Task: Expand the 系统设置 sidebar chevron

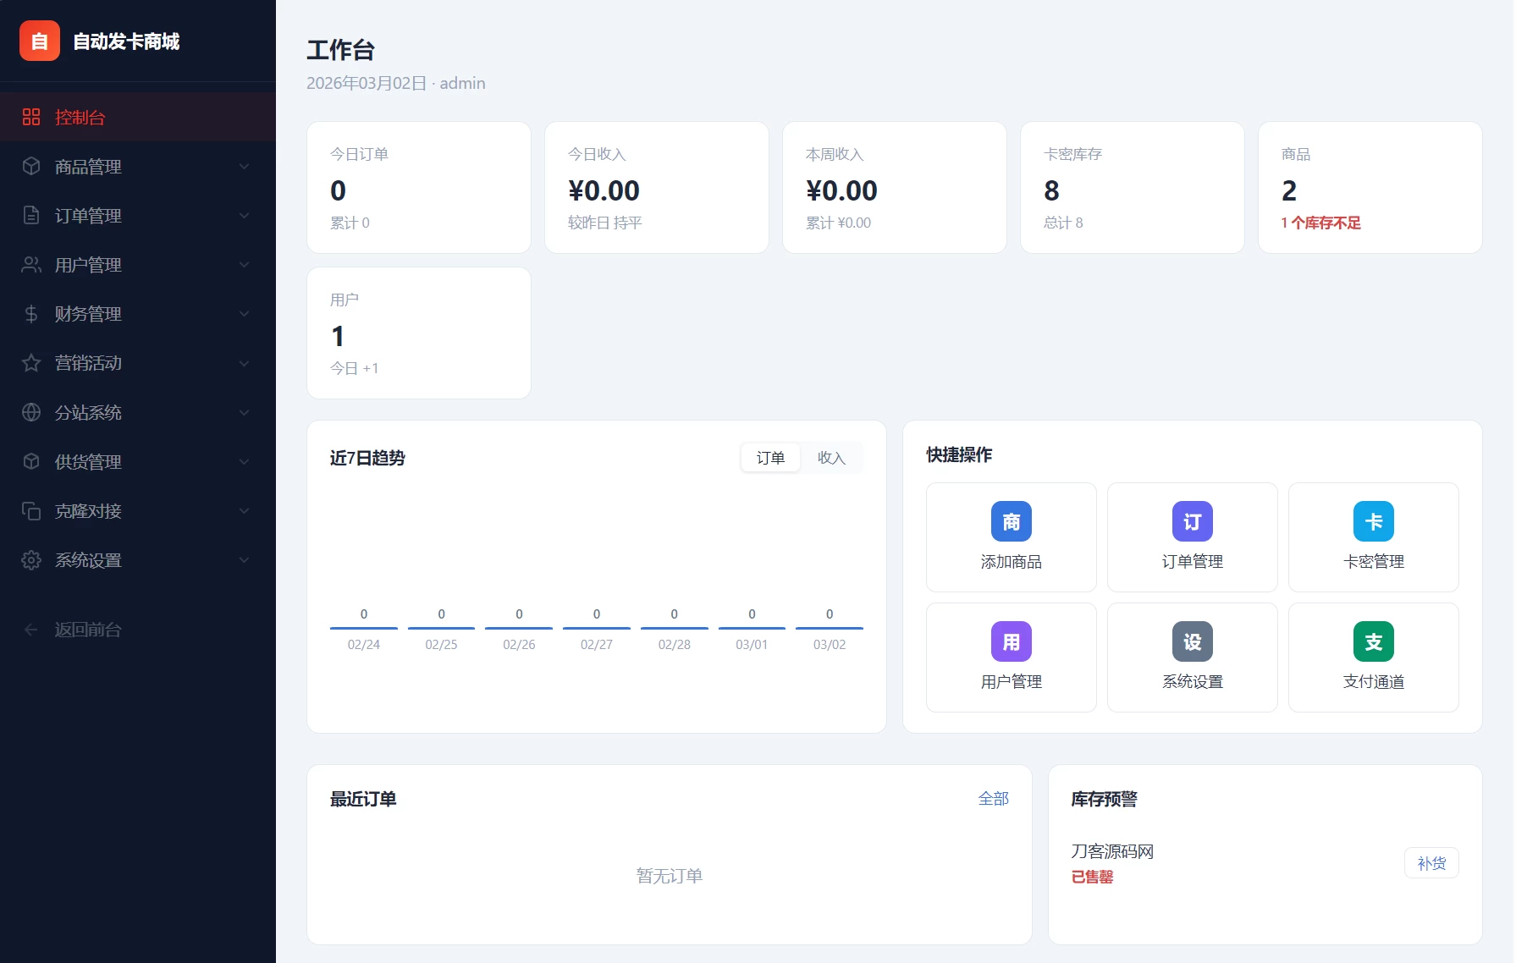Action: pyautogui.click(x=245, y=559)
